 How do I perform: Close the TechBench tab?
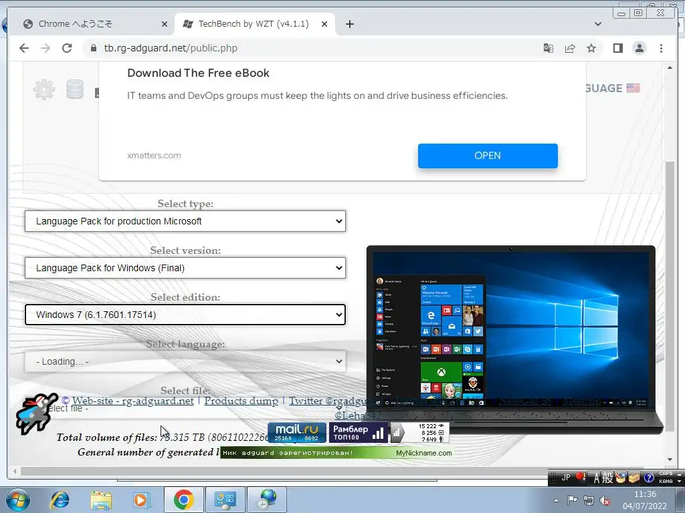point(324,24)
